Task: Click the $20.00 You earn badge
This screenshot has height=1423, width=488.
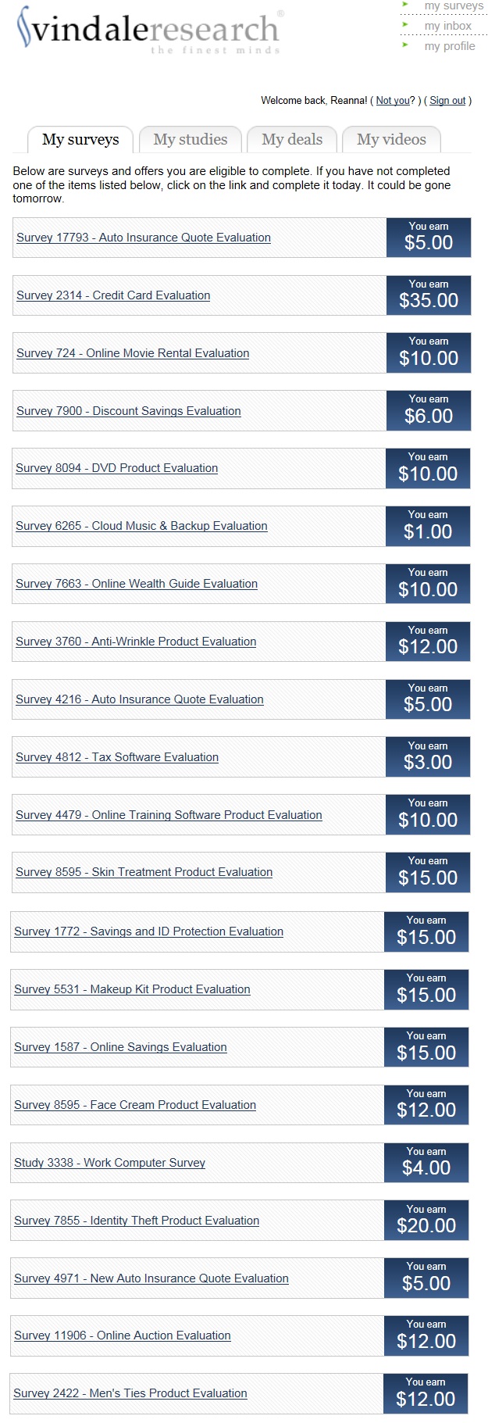Action: click(x=426, y=1220)
